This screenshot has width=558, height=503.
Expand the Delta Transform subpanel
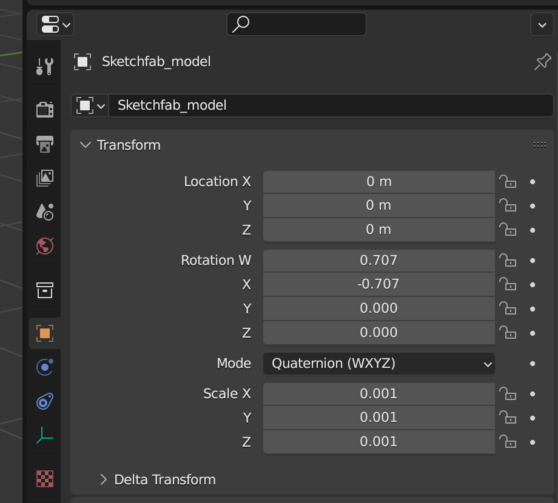coord(103,479)
